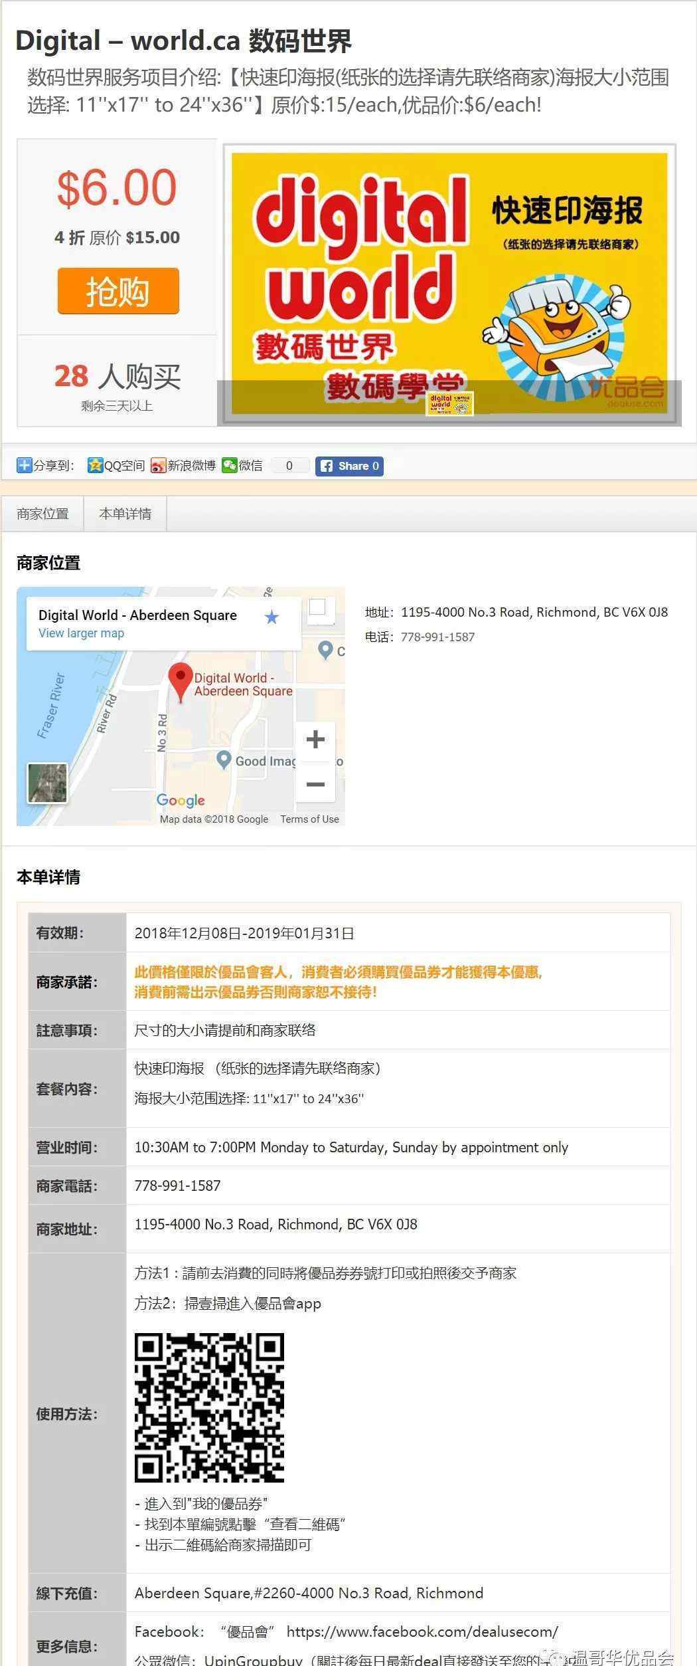Click the 剩余三天以上 remaining time text
Image resolution: width=697 pixels, height=1666 pixels.
[x=117, y=406]
